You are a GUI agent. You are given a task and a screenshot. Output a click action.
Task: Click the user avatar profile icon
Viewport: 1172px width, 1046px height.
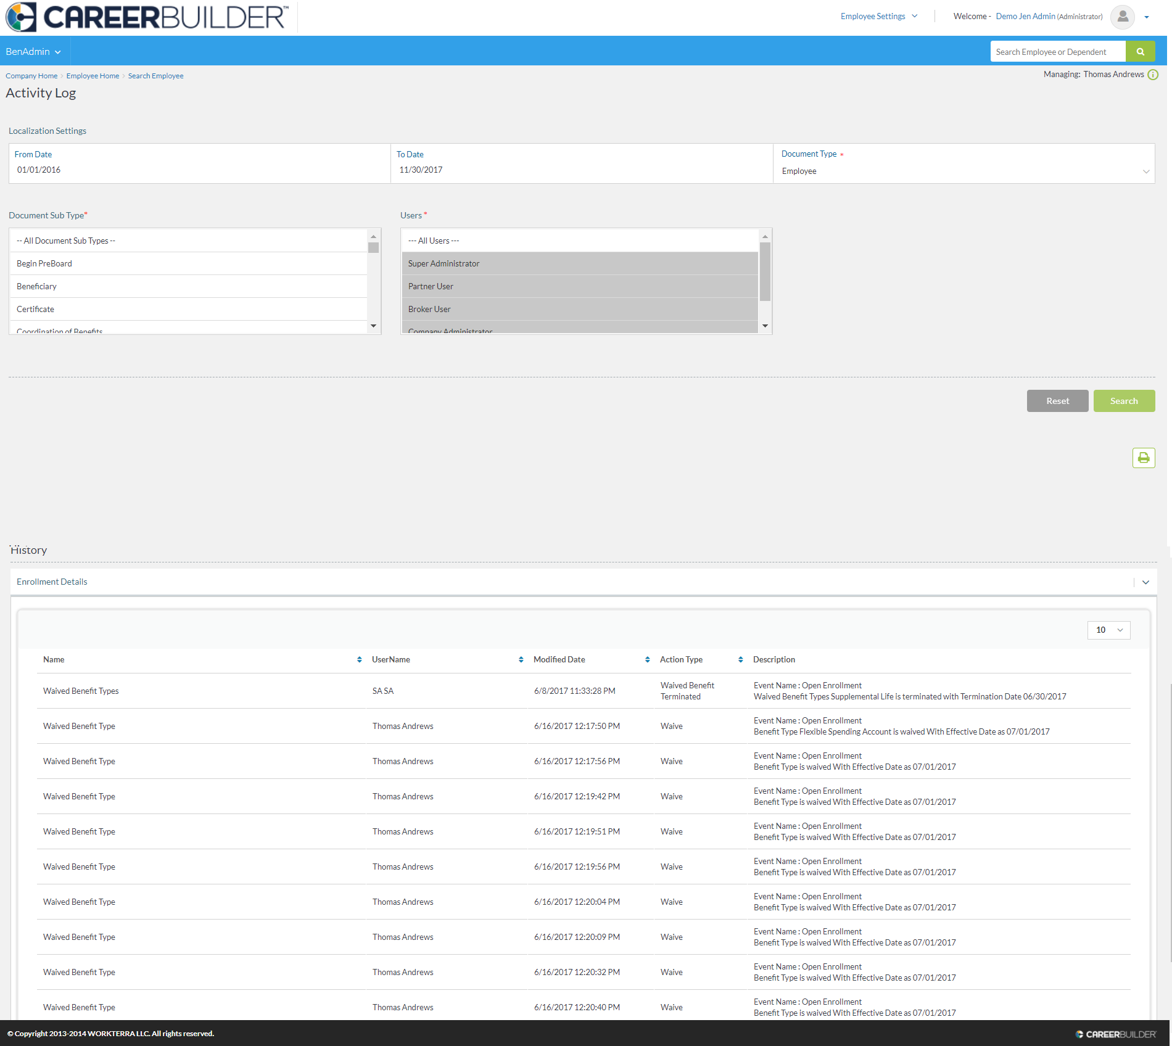click(1122, 17)
